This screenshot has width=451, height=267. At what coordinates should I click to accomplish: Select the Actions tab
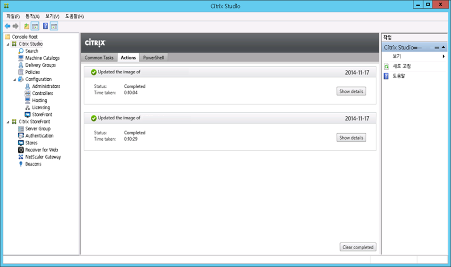pos(128,58)
